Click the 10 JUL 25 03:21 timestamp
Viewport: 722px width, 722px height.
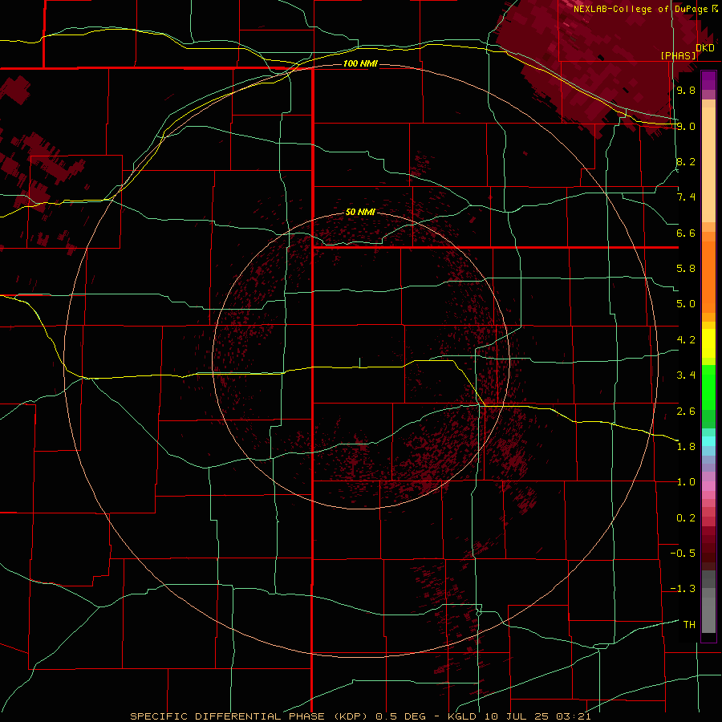pyautogui.click(x=537, y=716)
